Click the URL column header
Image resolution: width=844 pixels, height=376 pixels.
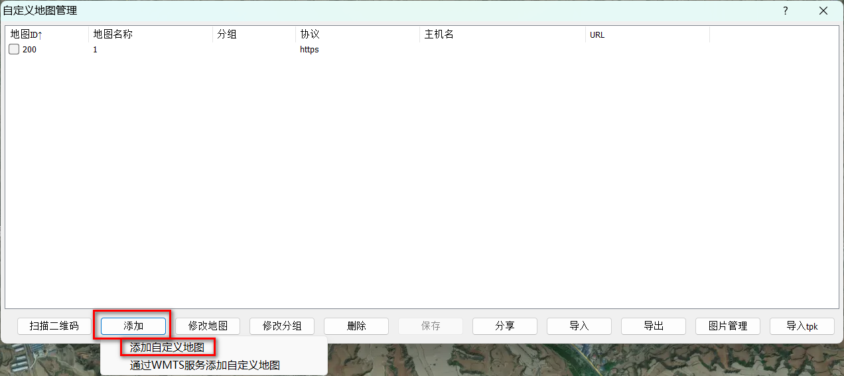pos(647,34)
